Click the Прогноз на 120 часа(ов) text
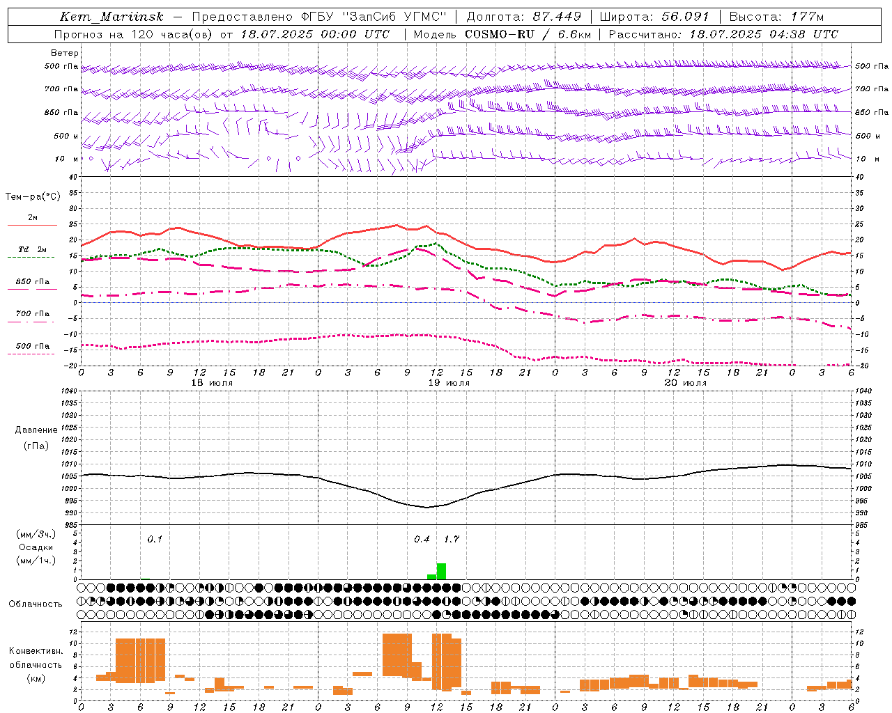 pyautogui.click(x=134, y=34)
